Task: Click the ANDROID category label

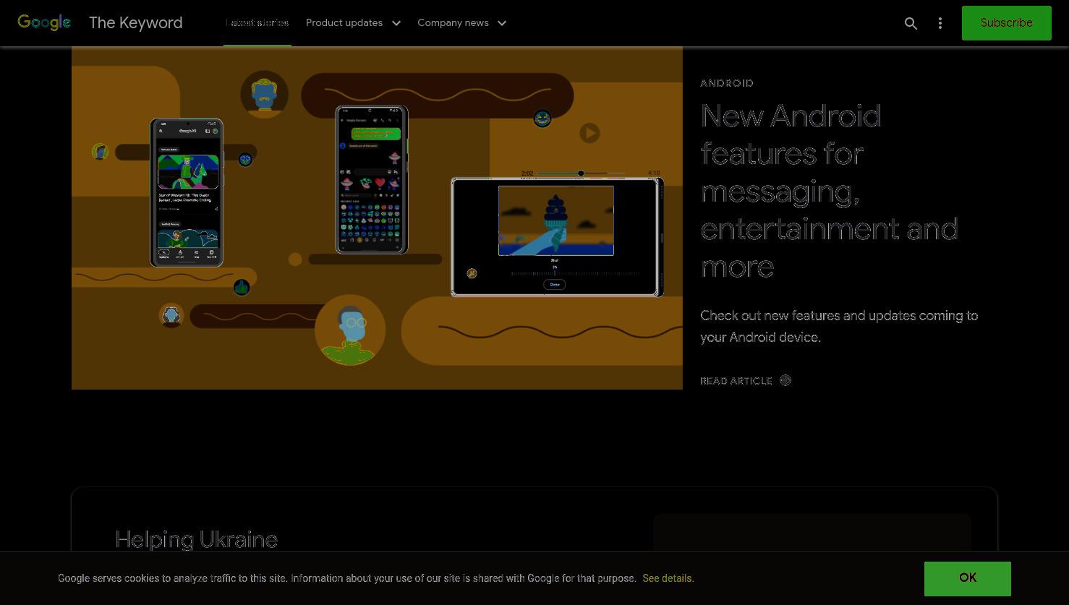Action: point(727,83)
